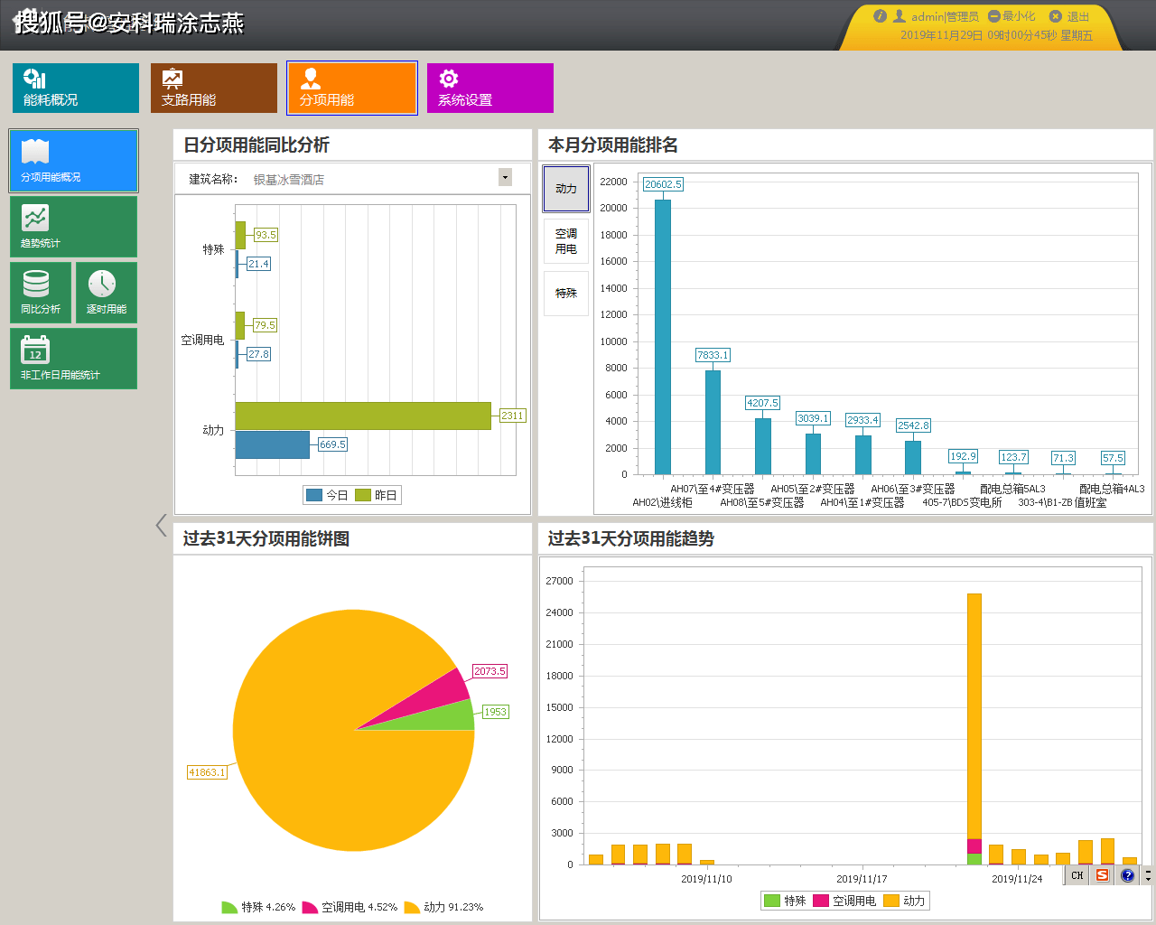Click the chart icon in 支路用能

click(172, 79)
